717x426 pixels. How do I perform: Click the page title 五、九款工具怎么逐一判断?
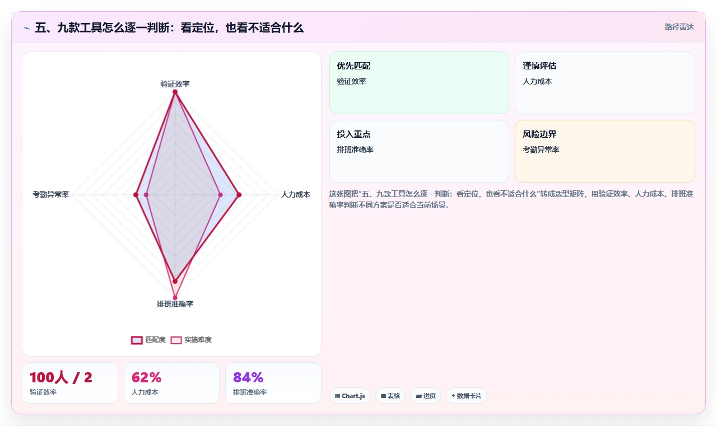tap(169, 27)
